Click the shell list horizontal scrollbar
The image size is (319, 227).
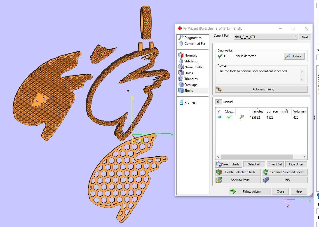tap(257, 156)
